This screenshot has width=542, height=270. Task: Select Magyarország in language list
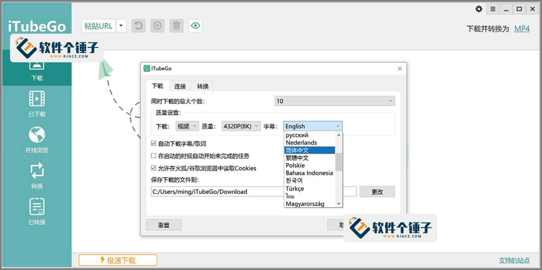pyautogui.click(x=310, y=204)
